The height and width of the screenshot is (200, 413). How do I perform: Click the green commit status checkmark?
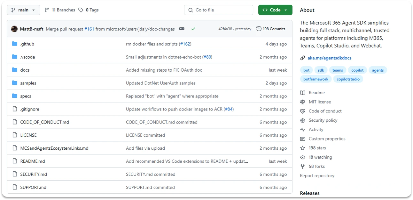[x=193, y=28]
